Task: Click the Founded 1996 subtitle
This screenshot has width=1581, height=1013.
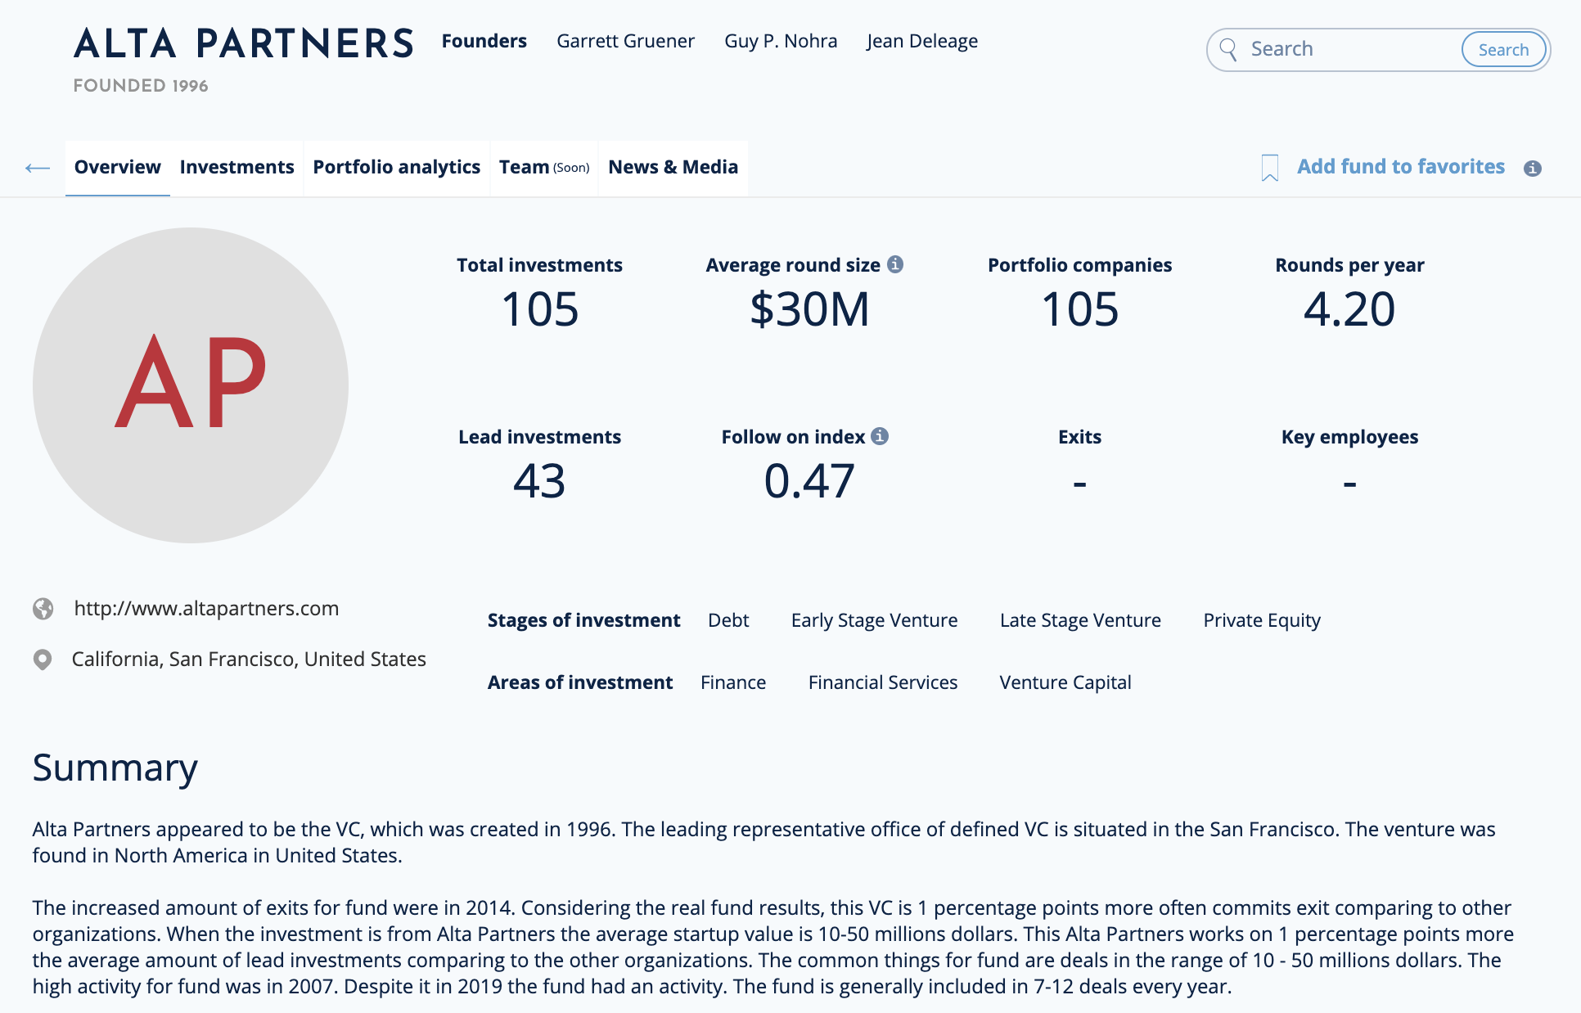Action: coord(141,86)
